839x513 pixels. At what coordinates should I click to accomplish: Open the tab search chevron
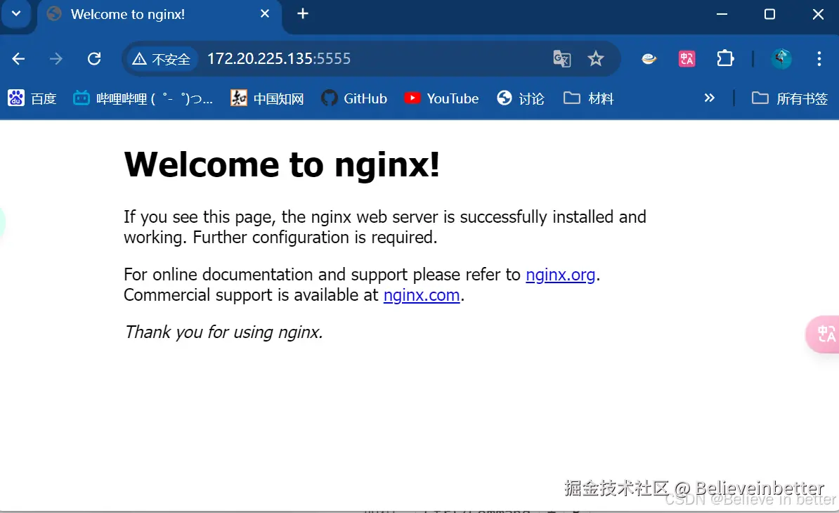[15, 14]
